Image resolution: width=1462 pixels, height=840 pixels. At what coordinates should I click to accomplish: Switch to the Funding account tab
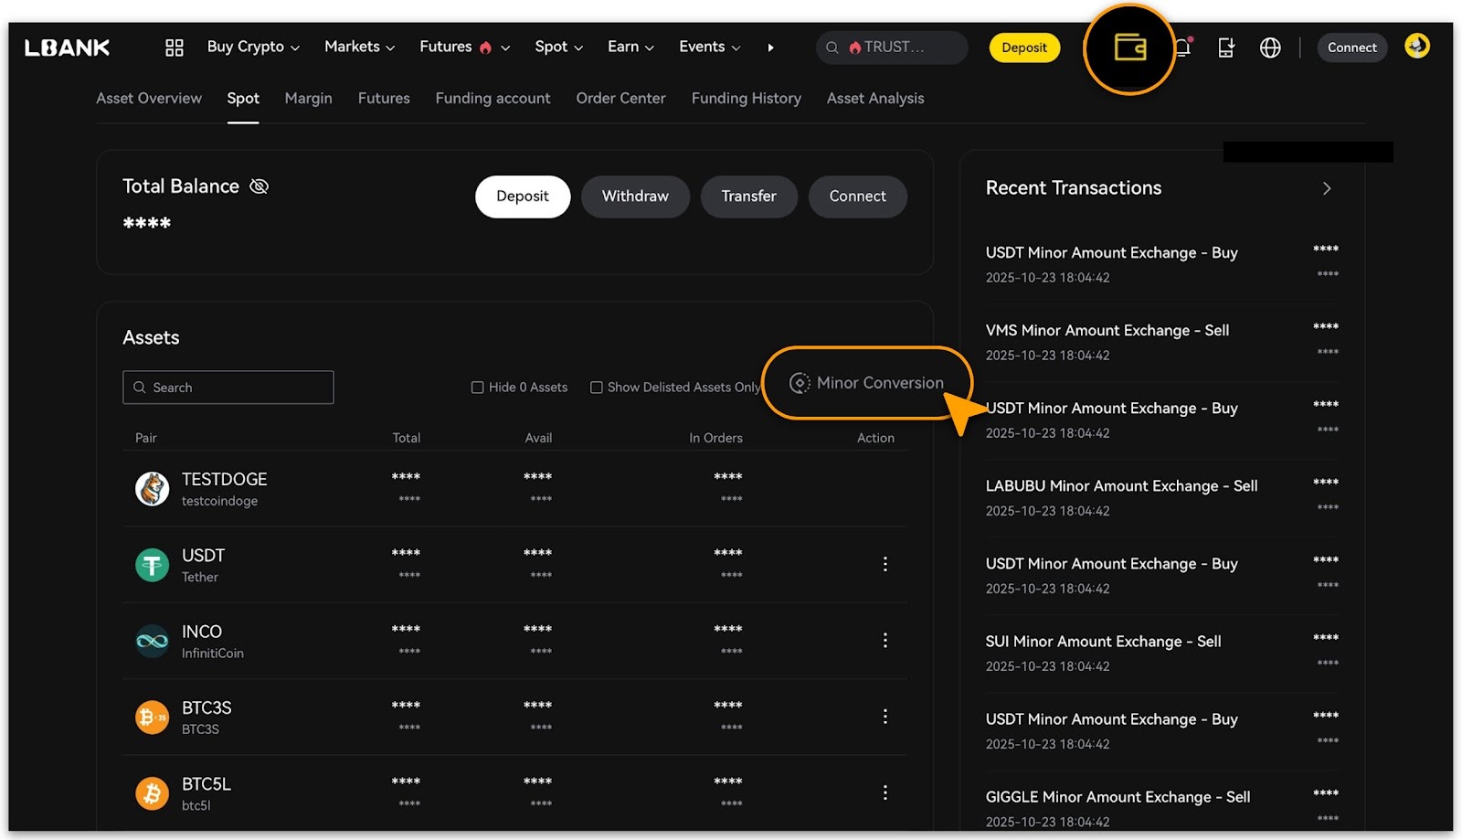(x=493, y=98)
